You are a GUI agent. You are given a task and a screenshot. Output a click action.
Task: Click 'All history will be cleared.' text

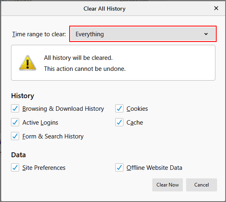tap(78, 58)
